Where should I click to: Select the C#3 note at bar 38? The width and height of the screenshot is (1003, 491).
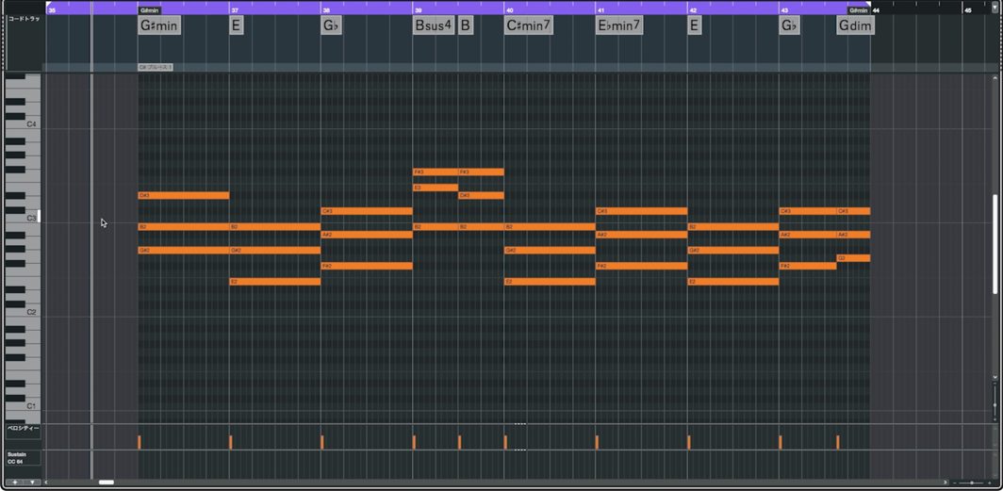pos(367,211)
